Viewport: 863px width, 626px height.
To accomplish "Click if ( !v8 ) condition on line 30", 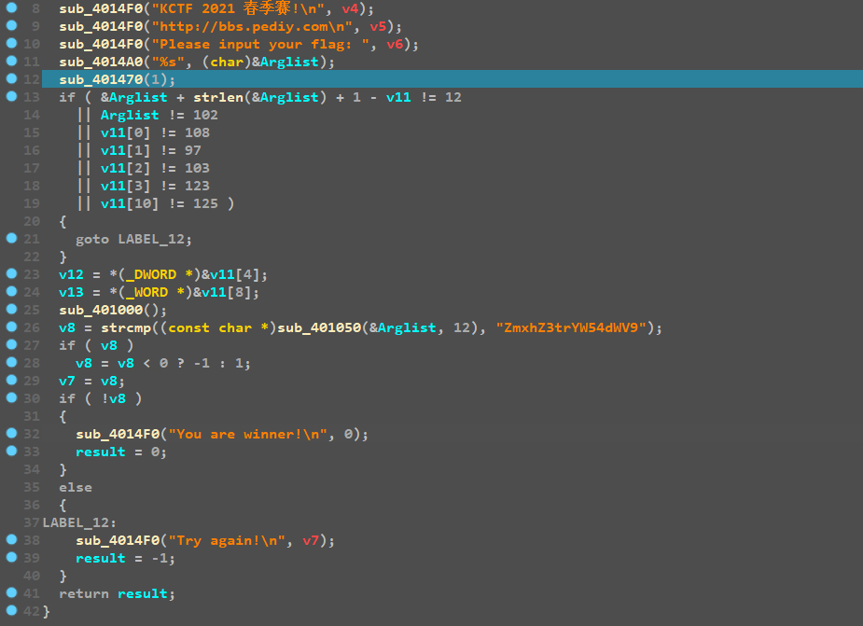I will click(x=100, y=398).
